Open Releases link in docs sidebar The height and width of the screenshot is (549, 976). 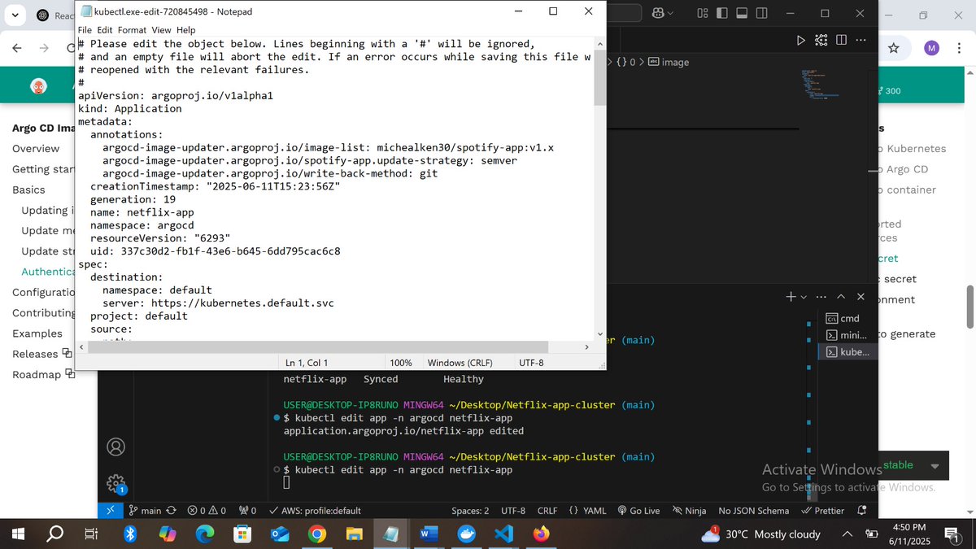click(42, 354)
